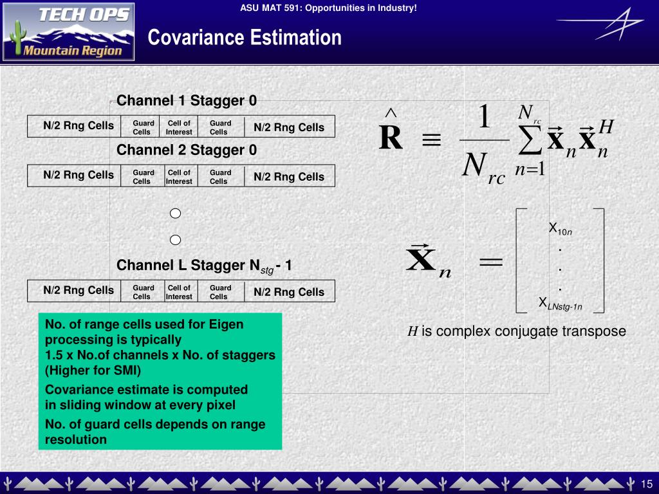Click Channel L's last "N/2 Rng Cells" box
Viewport: 659px width, 494px height.
[290, 291]
